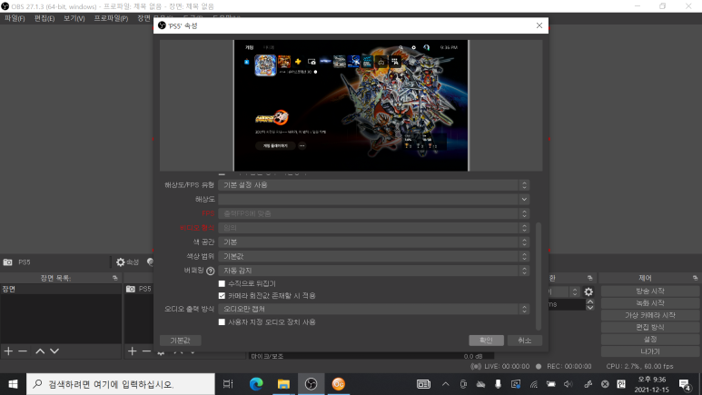
Task: Enable 사용자 지정 오디오 장치 사용 checkbox
Action: point(222,322)
